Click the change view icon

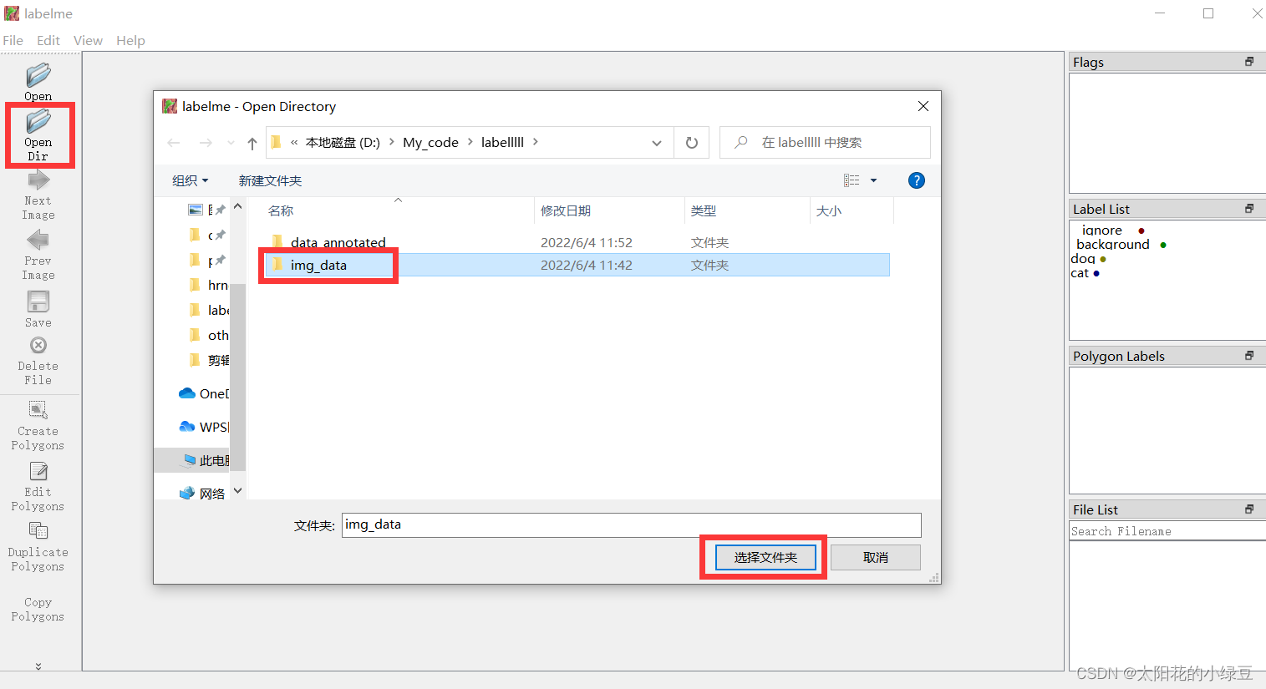[x=852, y=180]
